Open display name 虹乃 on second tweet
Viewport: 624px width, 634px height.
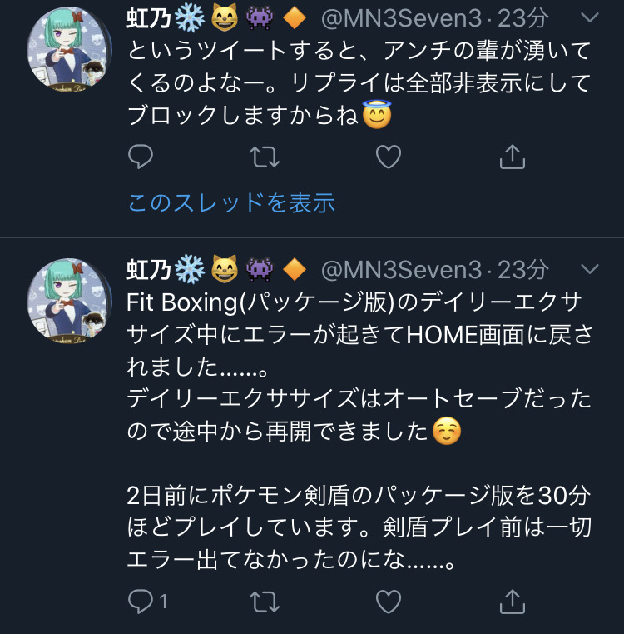tap(148, 270)
